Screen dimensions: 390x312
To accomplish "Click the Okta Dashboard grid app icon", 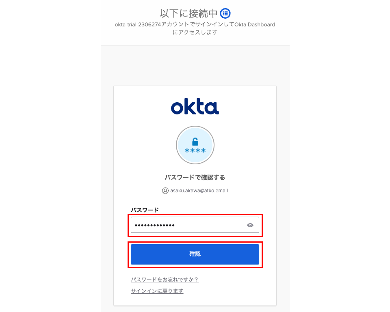I will pyautogui.click(x=225, y=13).
